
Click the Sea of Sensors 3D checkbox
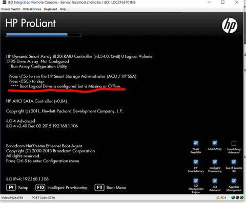tap(234, 162)
